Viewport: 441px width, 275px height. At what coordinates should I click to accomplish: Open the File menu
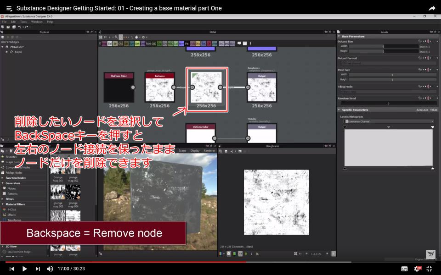(x=4, y=22)
